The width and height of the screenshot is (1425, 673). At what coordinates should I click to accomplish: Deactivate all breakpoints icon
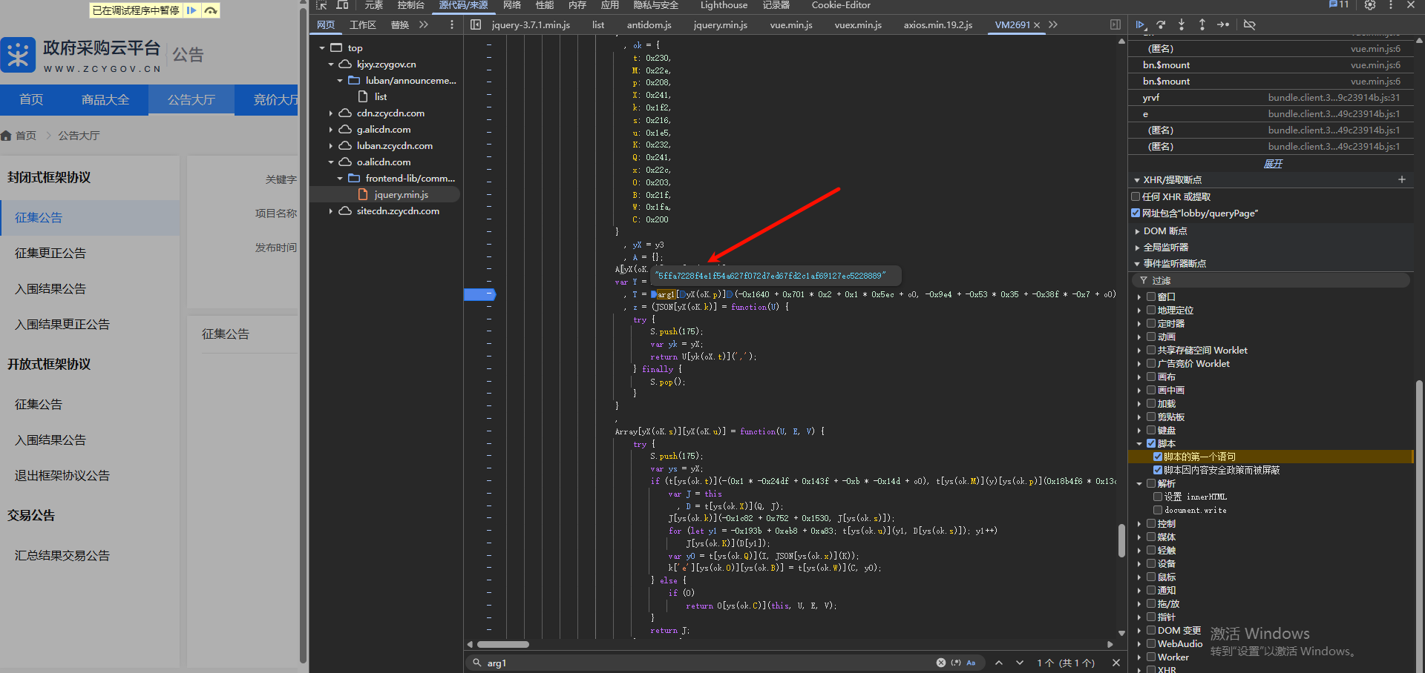pyautogui.click(x=1250, y=24)
